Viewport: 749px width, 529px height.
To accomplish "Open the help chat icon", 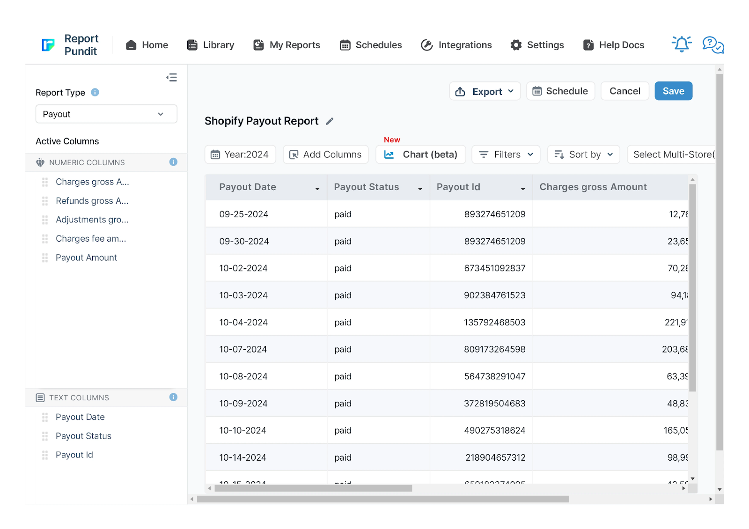I will click(x=713, y=45).
